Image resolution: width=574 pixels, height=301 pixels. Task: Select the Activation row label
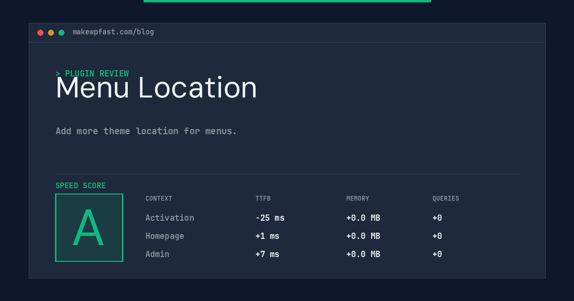point(170,218)
